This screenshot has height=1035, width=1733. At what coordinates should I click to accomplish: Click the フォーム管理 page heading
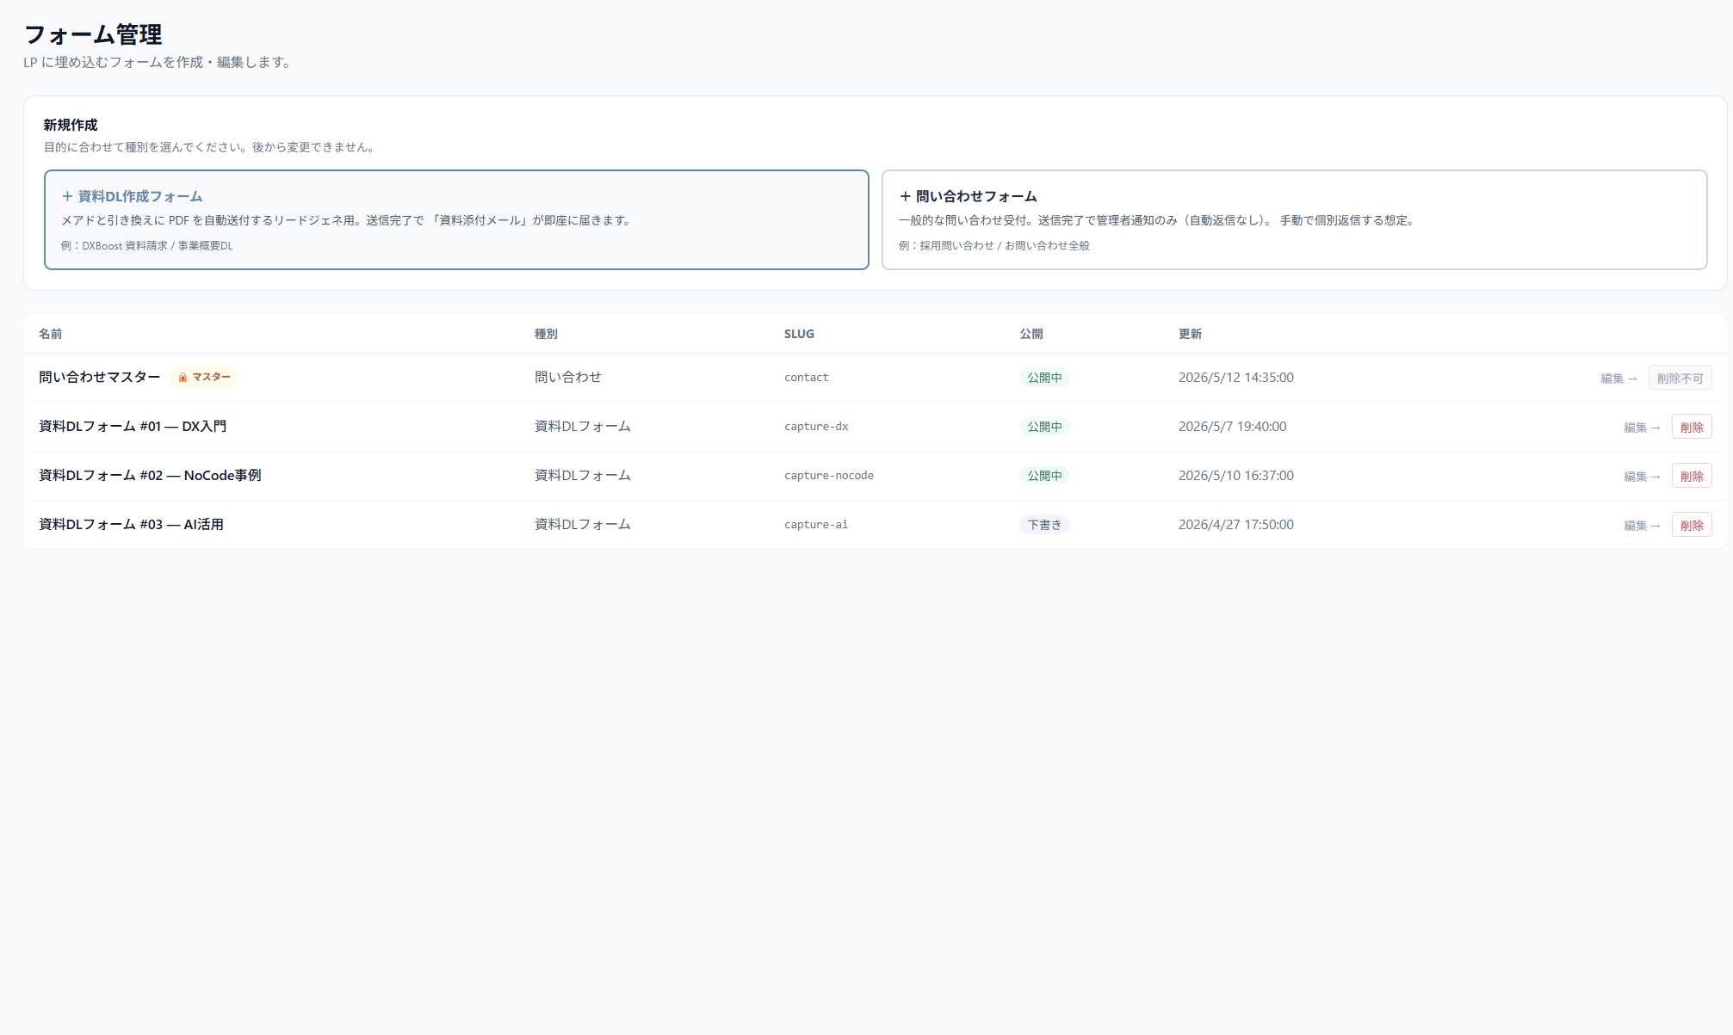pos(93,34)
